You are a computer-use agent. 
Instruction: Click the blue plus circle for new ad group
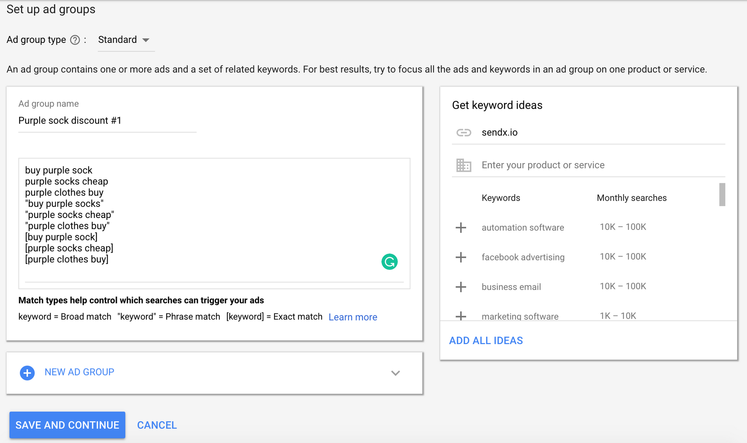pos(27,372)
